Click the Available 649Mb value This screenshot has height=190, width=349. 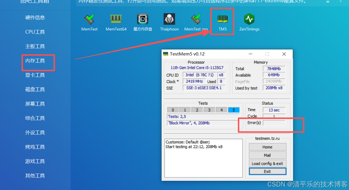pos(274,75)
